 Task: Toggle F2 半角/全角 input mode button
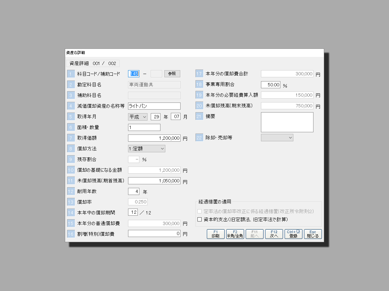coord(235,234)
